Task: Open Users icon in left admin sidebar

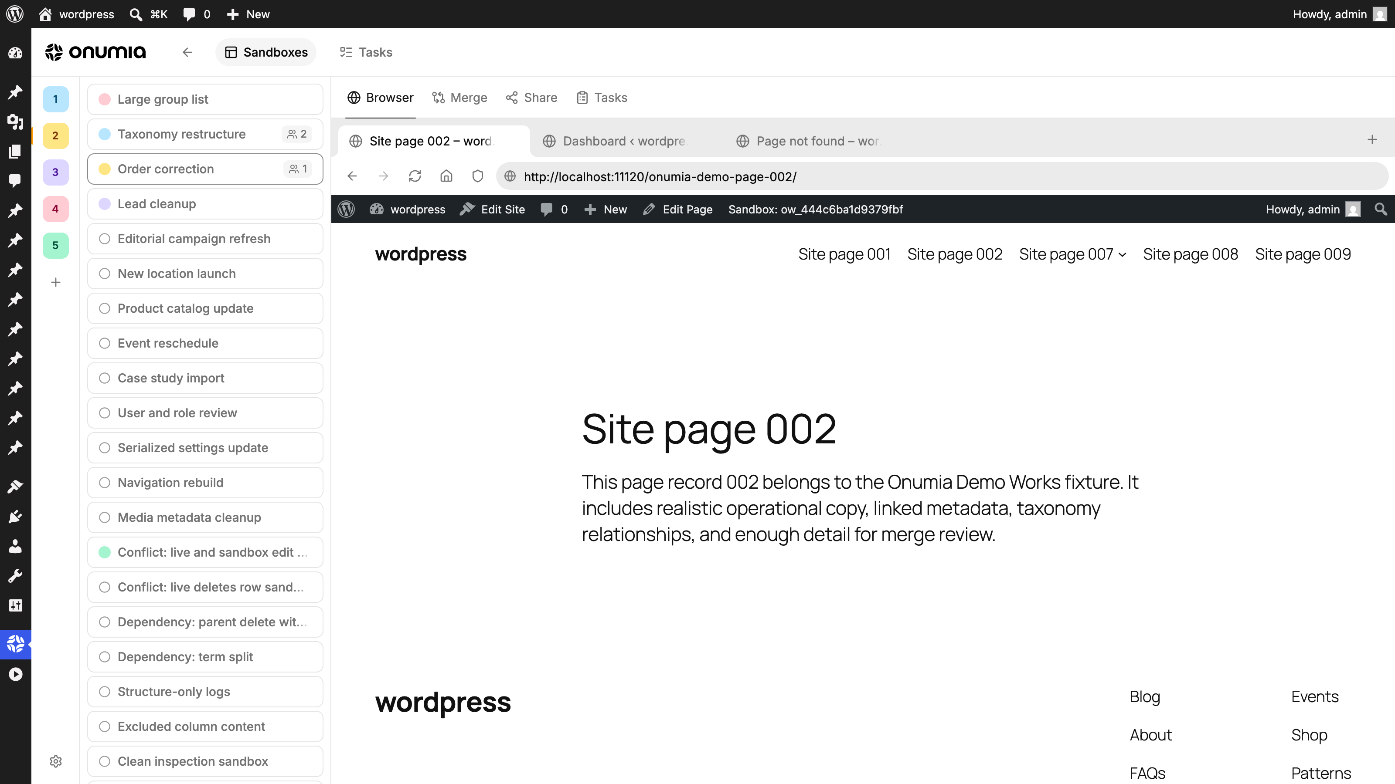Action: click(x=15, y=546)
